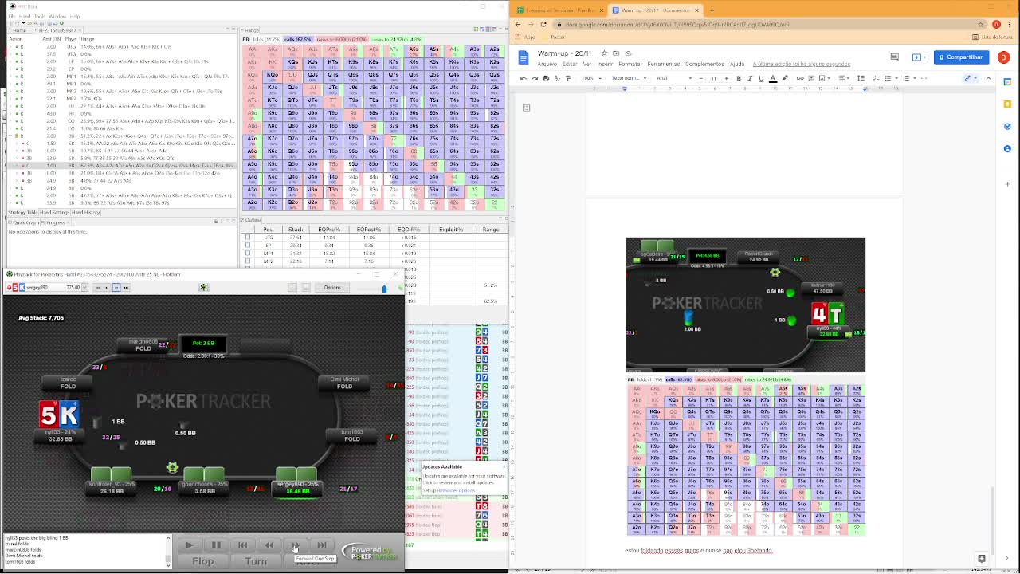Viewport: 1020px width, 574px height.
Task: Reload the Google Docs page
Action: click(543, 24)
